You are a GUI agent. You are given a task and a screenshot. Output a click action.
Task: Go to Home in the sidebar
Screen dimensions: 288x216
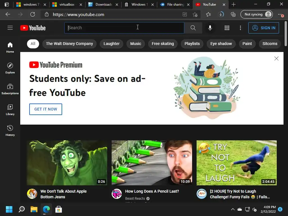10,47
